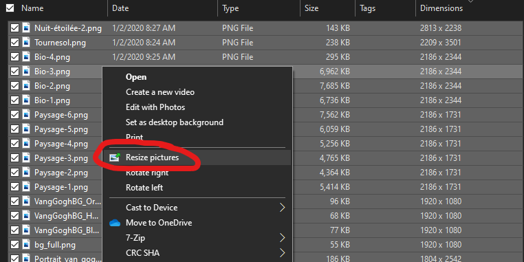
Task: Click the 6,962 KB size cell
Action: pos(335,72)
